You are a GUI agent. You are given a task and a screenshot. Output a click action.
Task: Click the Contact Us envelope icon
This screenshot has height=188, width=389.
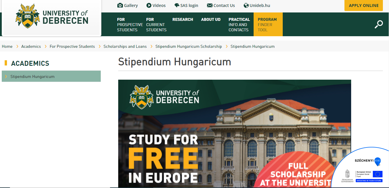[x=210, y=5]
